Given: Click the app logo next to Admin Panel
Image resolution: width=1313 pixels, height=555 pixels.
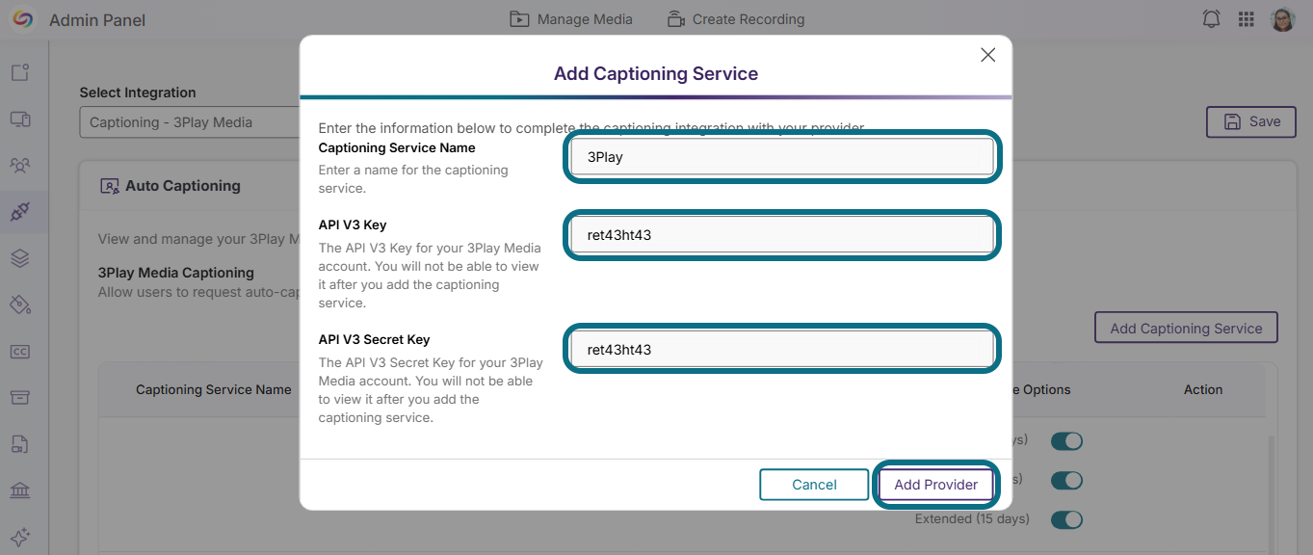Looking at the screenshot, I should [x=24, y=19].
